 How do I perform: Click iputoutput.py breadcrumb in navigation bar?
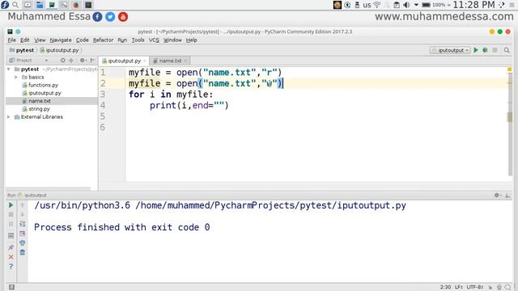coord(59,50)
